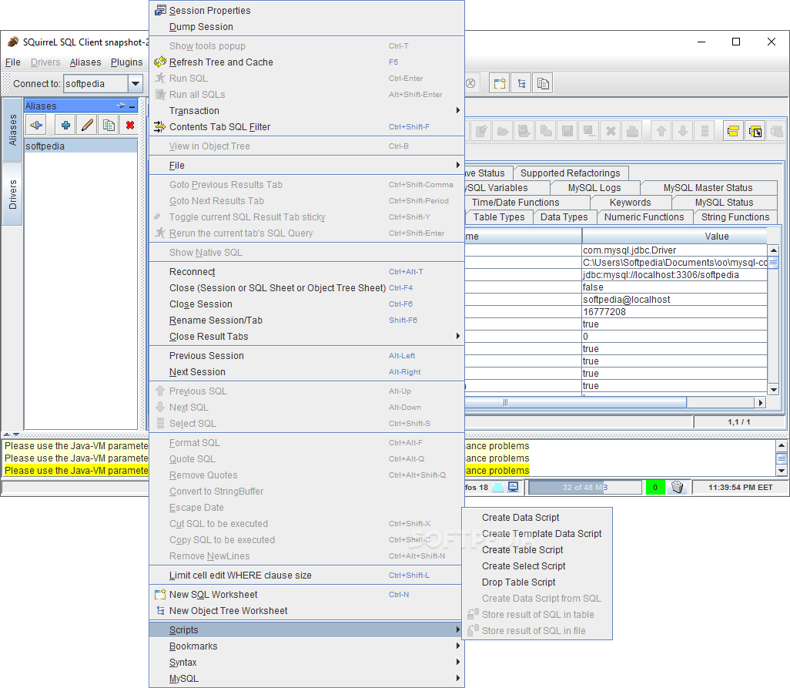The image size is (790, 688).
Task: Click the monitor icon in status bar
Action: [x=513, y=487]
